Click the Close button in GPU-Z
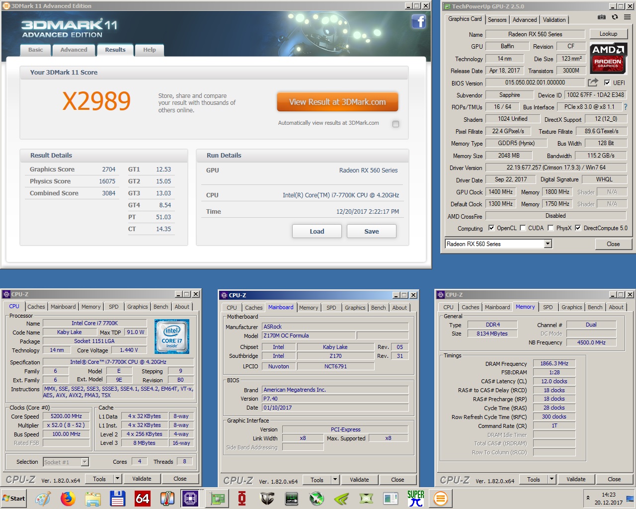Viewport: 636px width, 509px height. pyautogui.click(x=613, y=244)
